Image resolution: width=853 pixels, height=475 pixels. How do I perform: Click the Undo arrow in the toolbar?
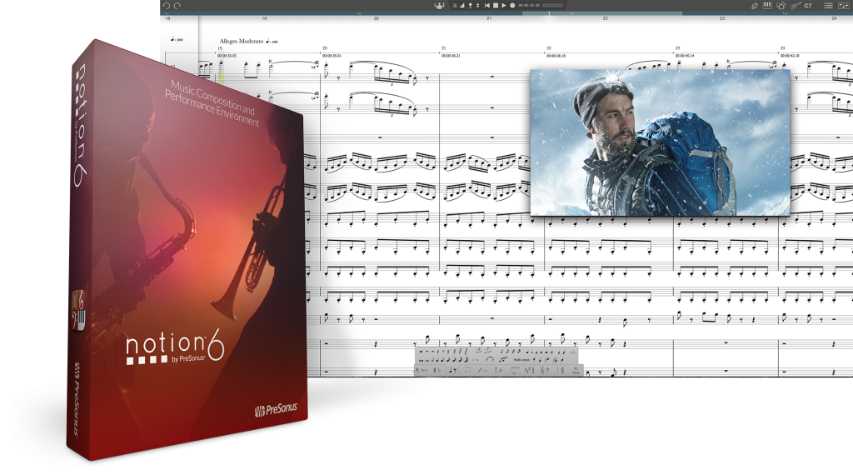coord(167,6)
